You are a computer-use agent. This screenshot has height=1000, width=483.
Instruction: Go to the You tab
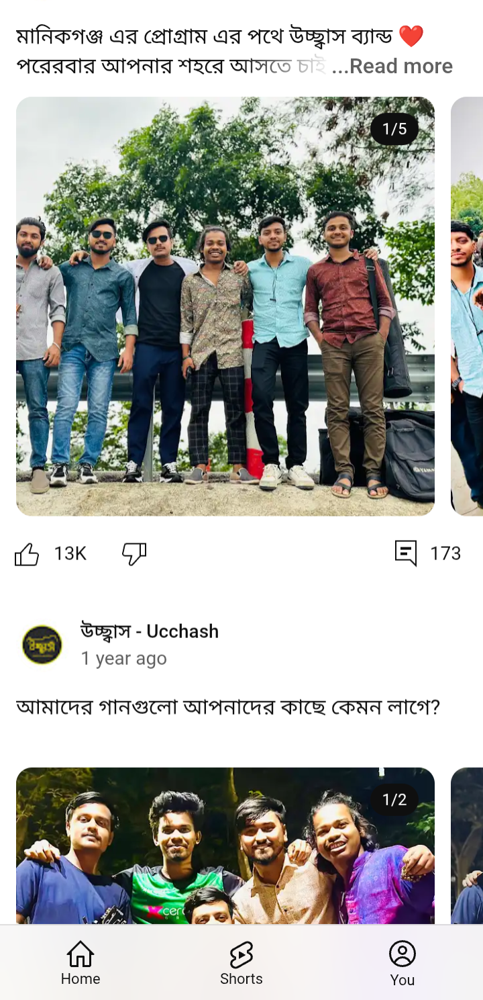(402, 962)
